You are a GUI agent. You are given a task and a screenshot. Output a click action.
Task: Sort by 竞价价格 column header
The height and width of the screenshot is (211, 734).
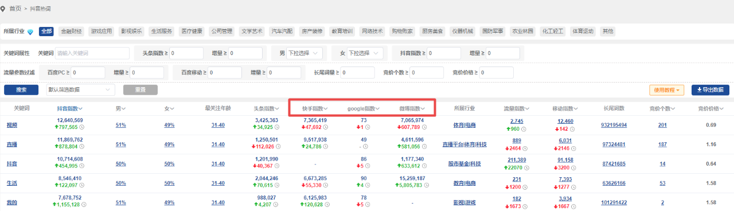point(712,108)
